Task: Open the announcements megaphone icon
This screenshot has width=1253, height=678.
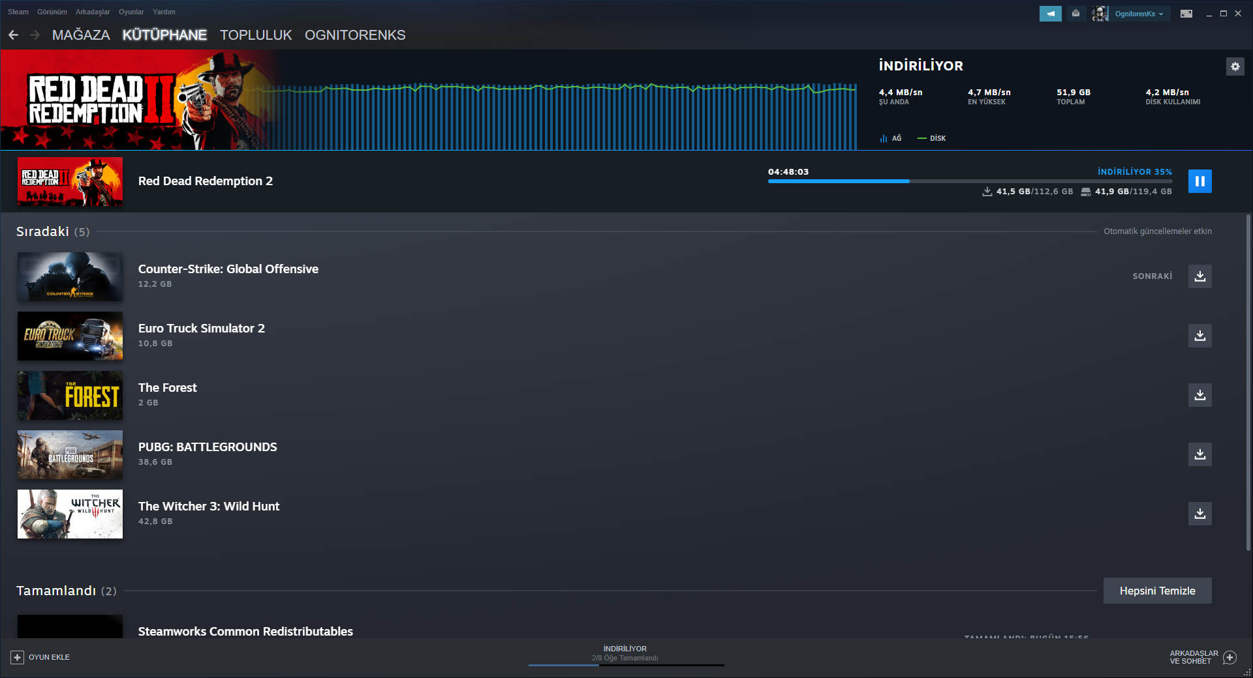Action: click(1051, 14)
